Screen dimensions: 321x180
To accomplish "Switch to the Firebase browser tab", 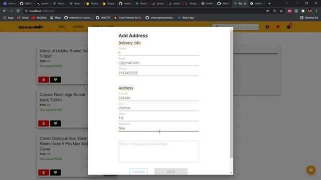I will tap(92, 3).
